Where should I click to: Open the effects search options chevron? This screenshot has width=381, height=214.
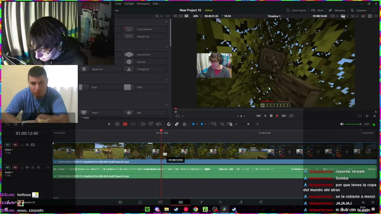coord(161,16)
